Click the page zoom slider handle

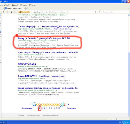pyautogui.click(x=116, y=119)
